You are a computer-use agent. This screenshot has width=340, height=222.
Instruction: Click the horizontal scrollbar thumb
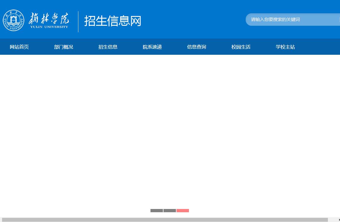point(165,220)
